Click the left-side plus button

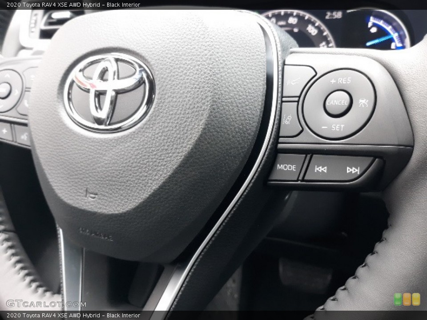5,131
